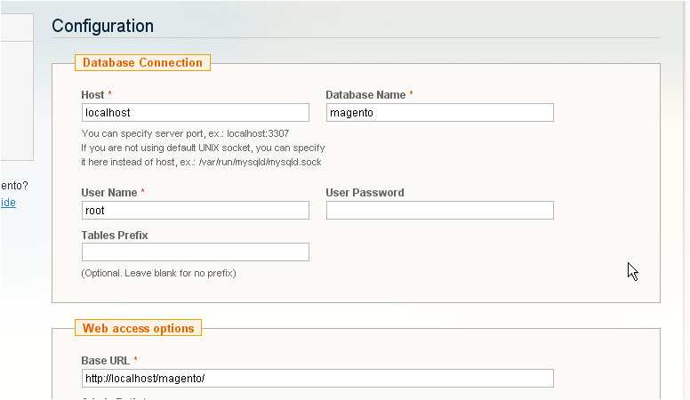Image resolution: width=690 pixels, height=400 pixels.
Task: Focus the Database Name text box
Action: click(439, 113)
